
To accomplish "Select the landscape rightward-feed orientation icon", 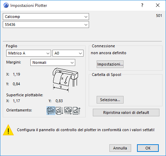I will point(68,111).
